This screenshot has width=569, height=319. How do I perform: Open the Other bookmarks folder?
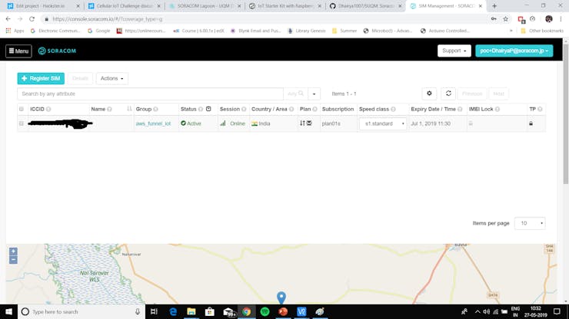click(x=542, y=31)
